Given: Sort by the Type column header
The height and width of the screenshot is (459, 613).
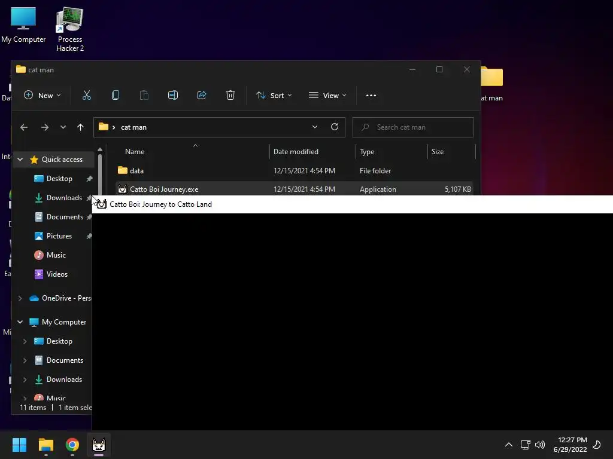Looking at the screenshot, I should pos(367,151).
